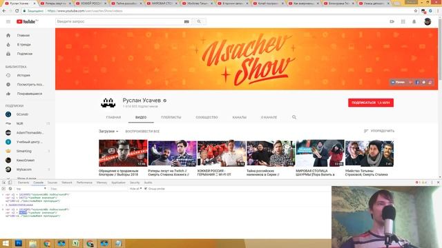Open the Hide all log level dropdown

pos(135,189)
